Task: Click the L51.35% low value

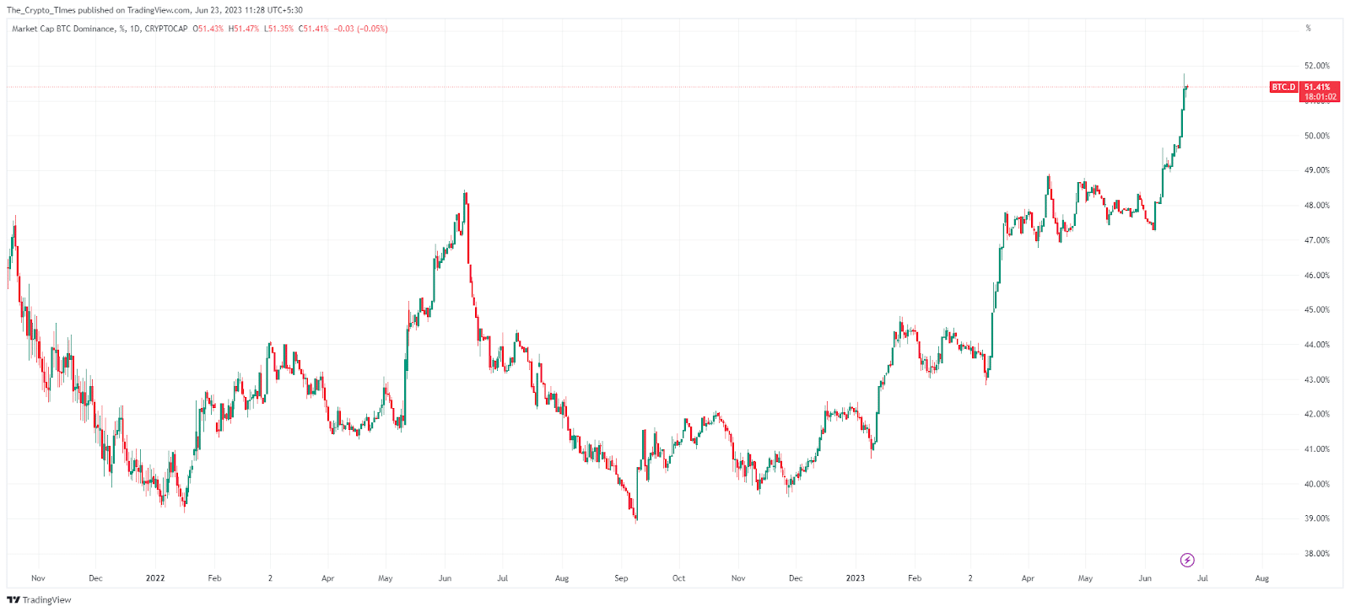Action: pyautogui.click(x=278, y=29)
